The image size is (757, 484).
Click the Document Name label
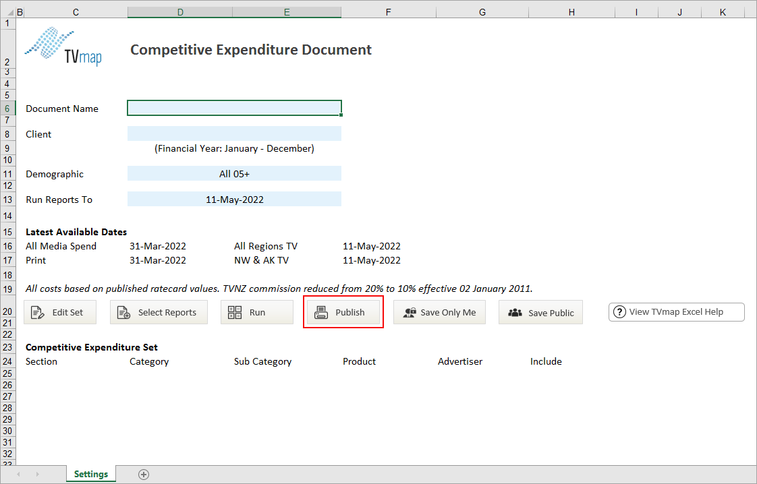pos(62,109)
